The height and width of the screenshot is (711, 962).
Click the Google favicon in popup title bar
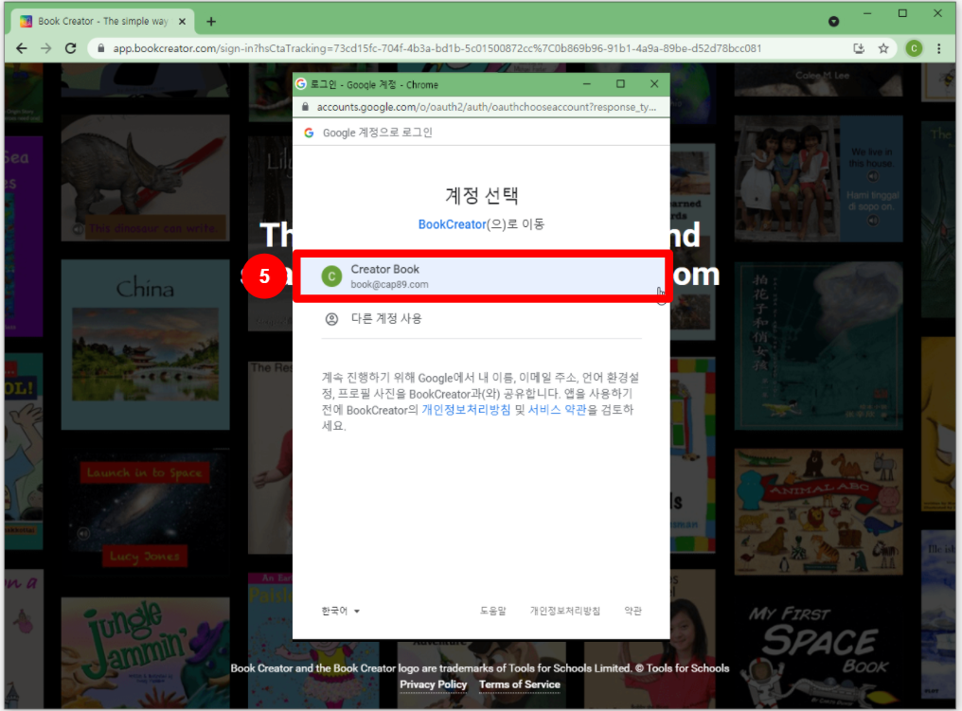coord(301,84)
